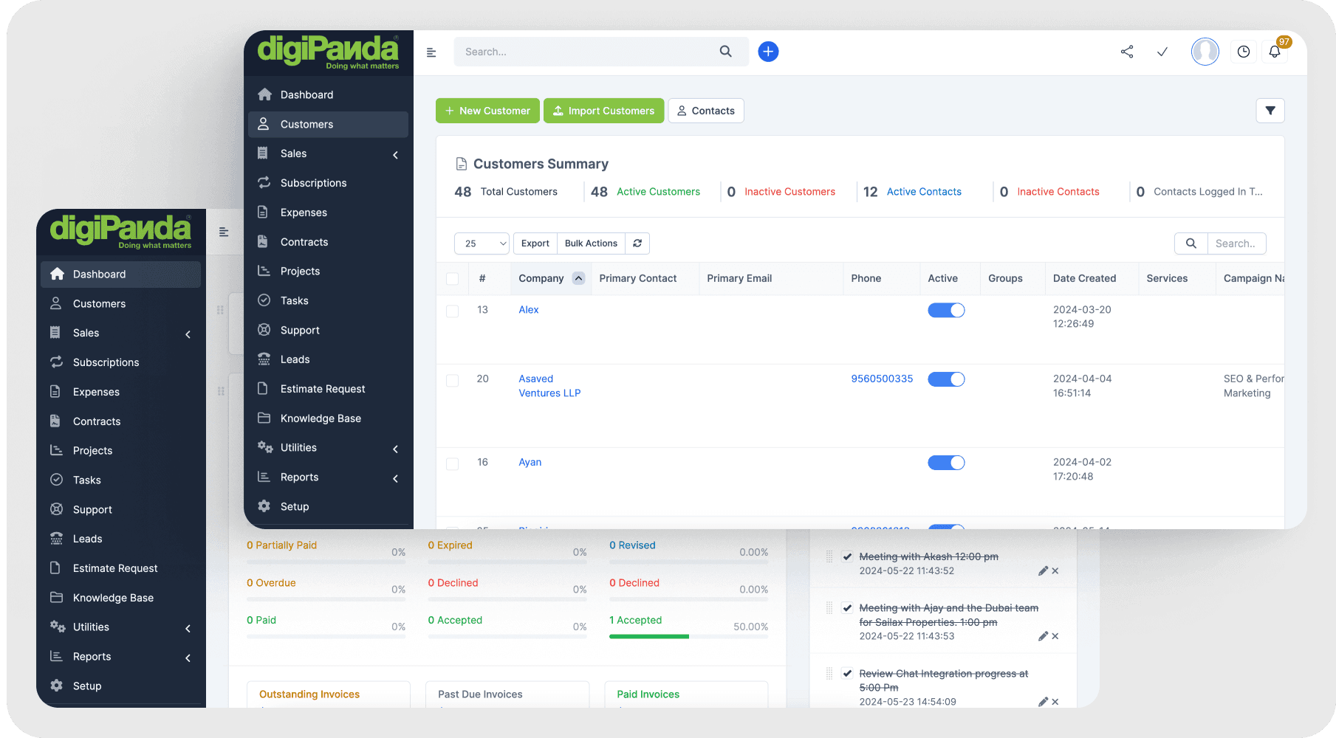Click the refresh table icon

pos(637,244)
